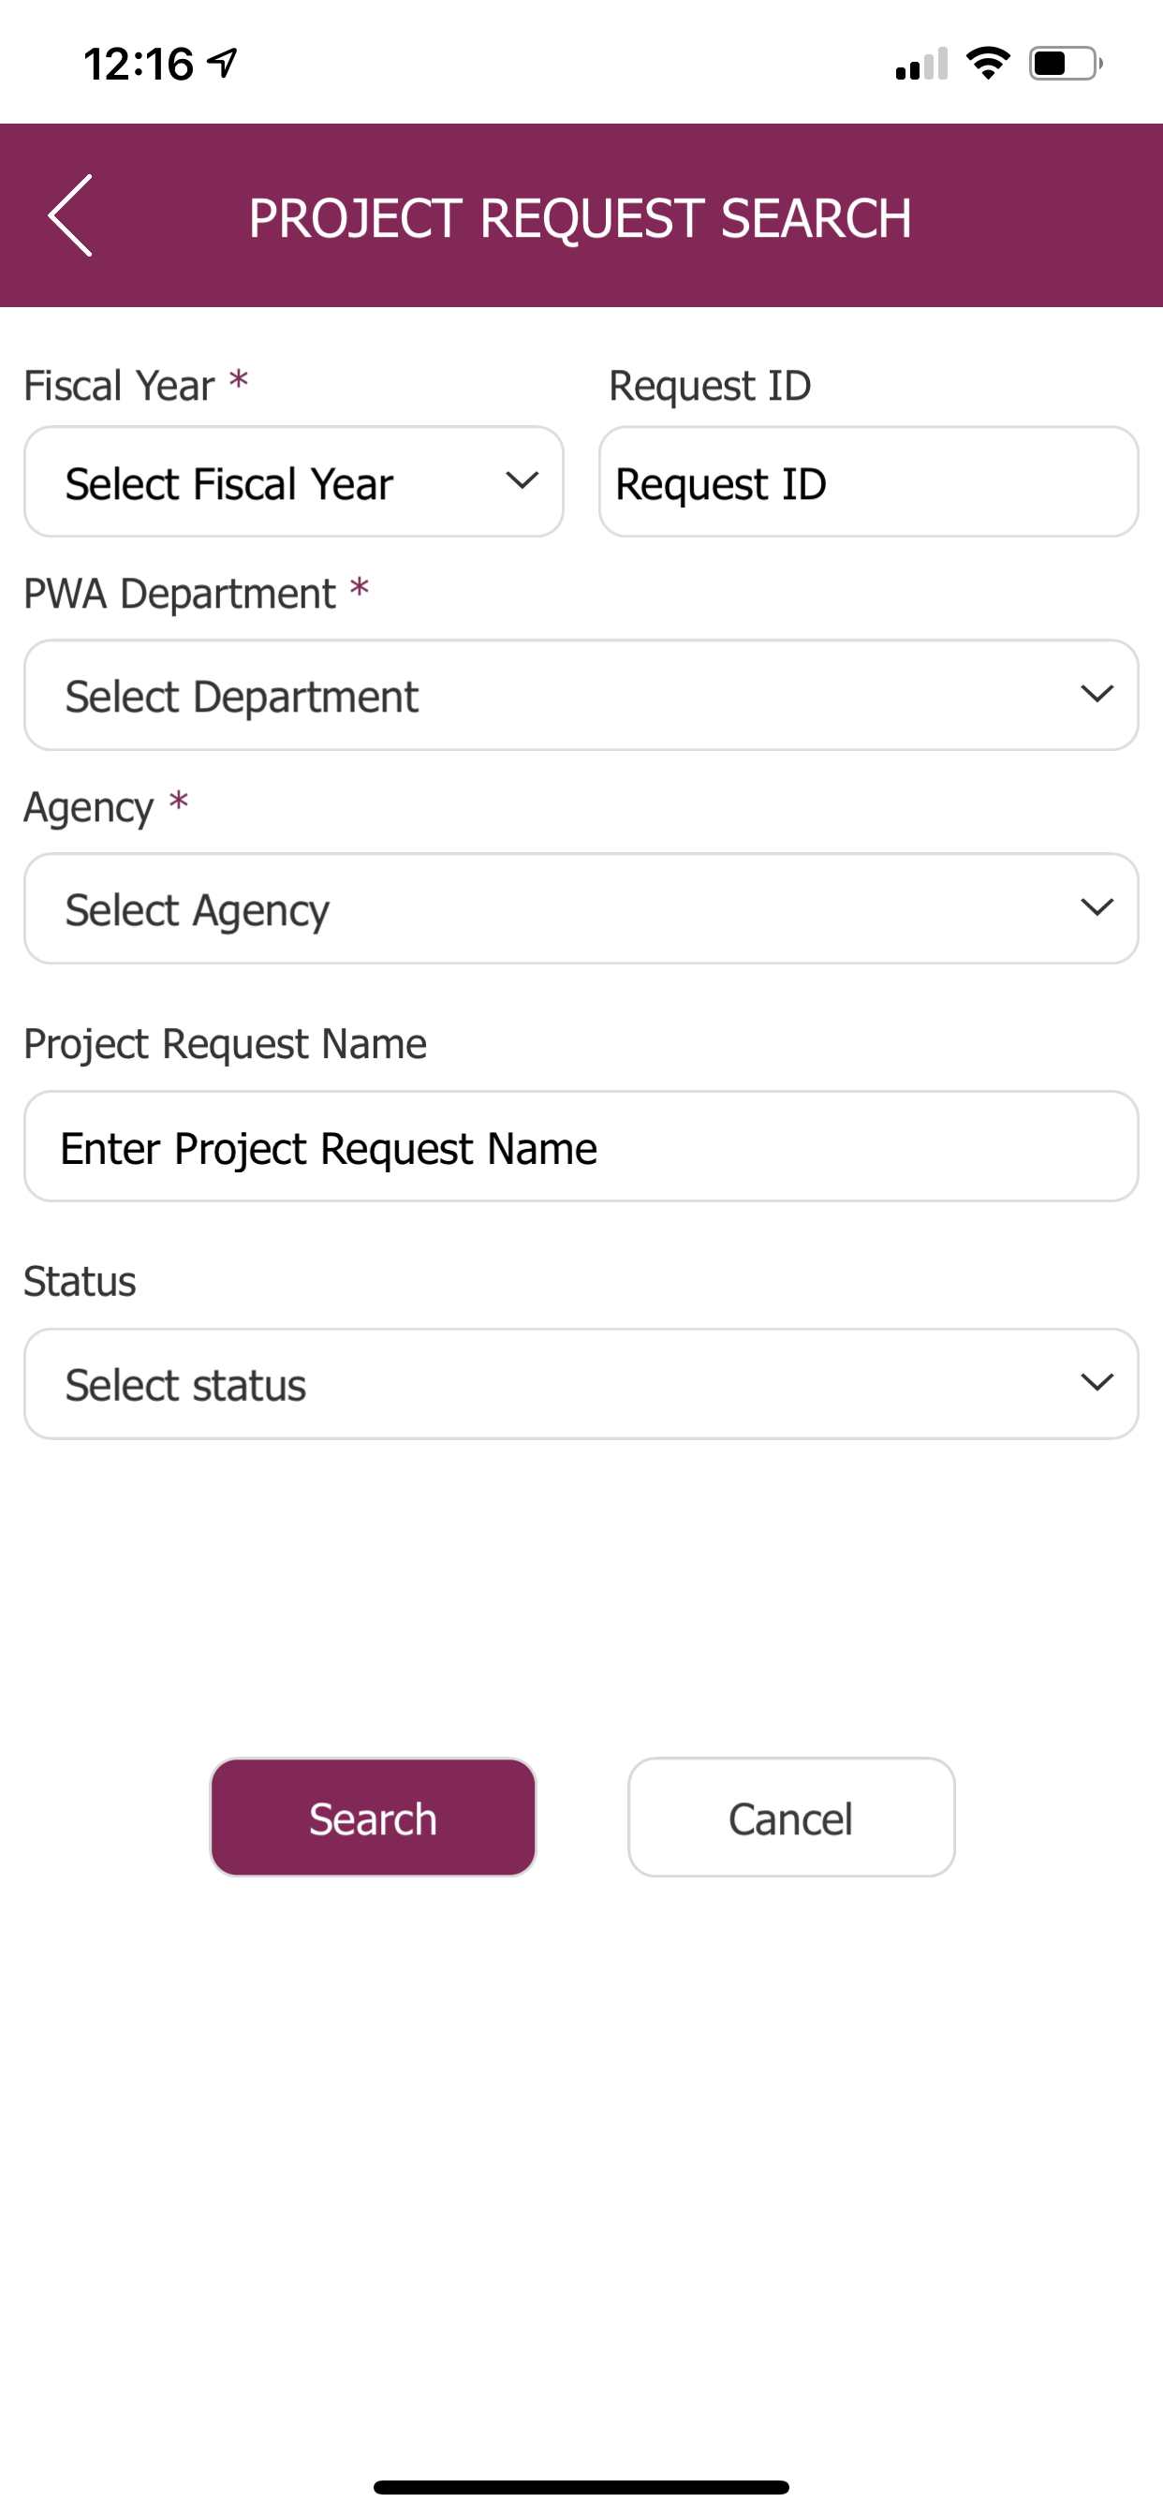This screenshot has height=2517, width=1163.
Task: Click the Select status chevron arrow
Action: pyautogui.click(x=1097, y=1383)
